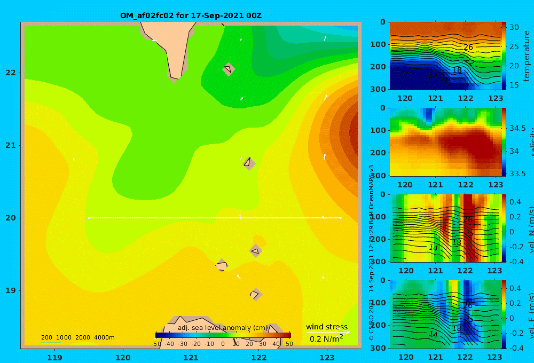Click the 'wind stress' label
This screenshot has width=534, height=363.
327,327
